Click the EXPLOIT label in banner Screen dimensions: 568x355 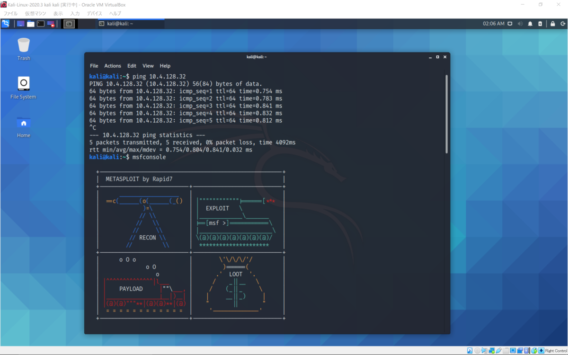point(217,208)
